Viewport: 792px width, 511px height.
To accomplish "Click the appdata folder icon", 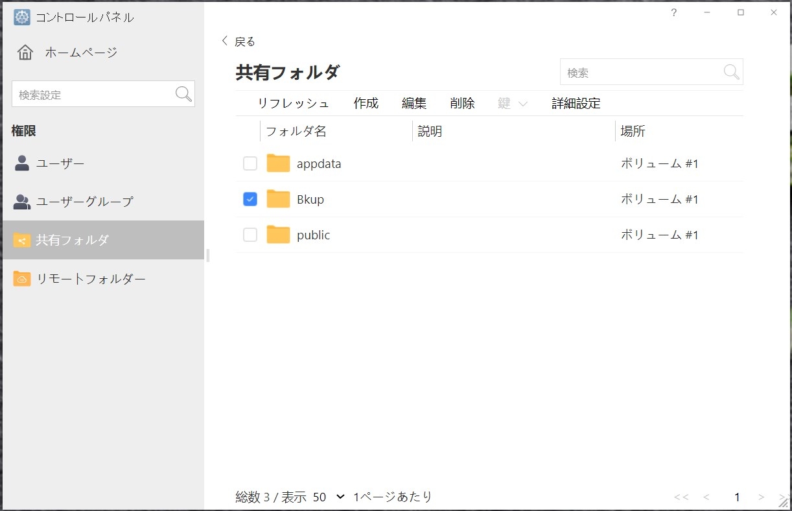I will tap(278, 163).
